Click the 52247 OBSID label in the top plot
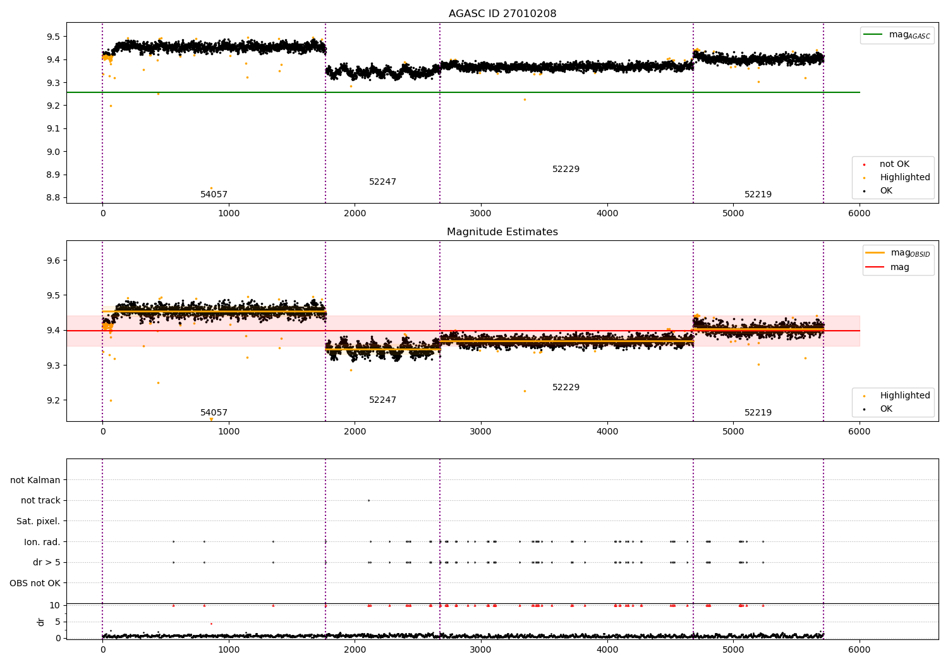 pyautogui.click(x=382, y=182)
